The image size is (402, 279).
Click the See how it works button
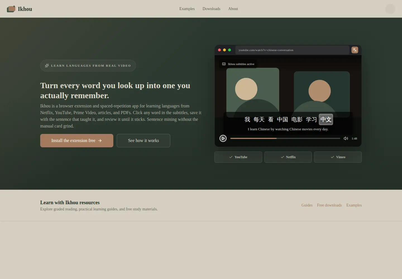click(x=143, y=141)
